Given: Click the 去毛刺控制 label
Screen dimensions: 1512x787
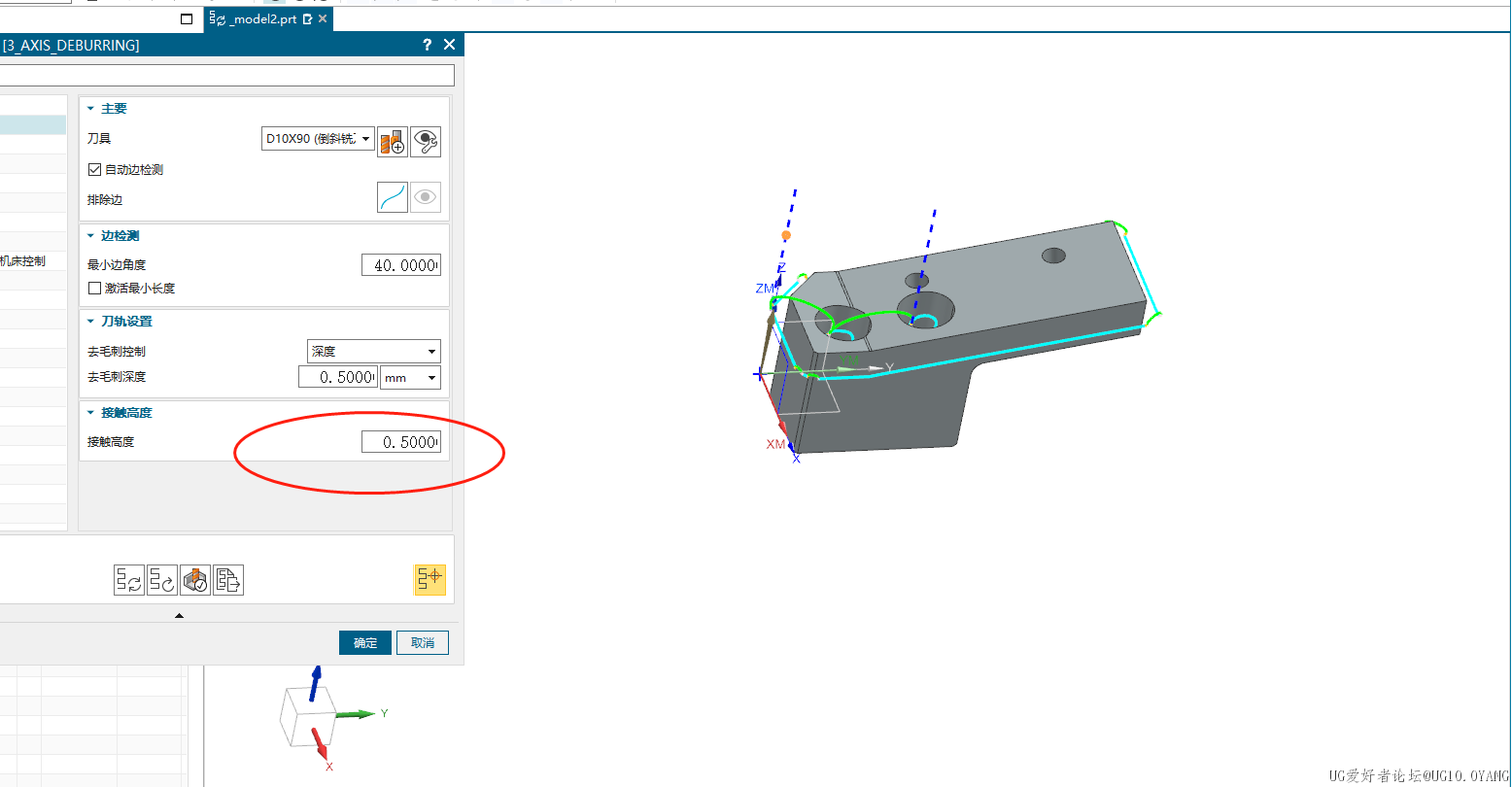Looking at the screenshot, I should pyautogui.click(x=117, y=352).
